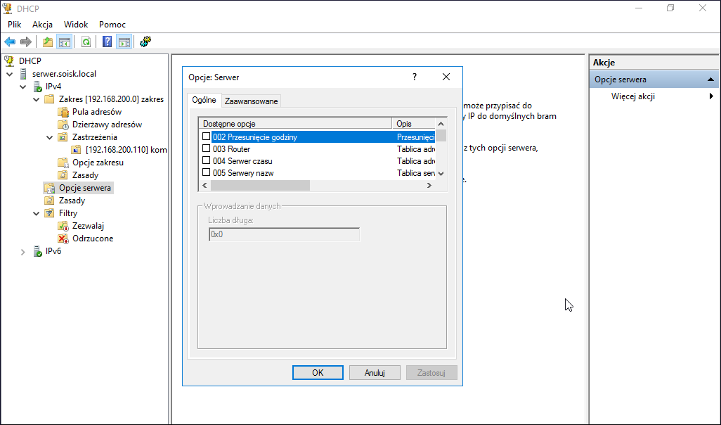Click the serwer.soisk.local server icon
The image size is (721, 425).
23,74
